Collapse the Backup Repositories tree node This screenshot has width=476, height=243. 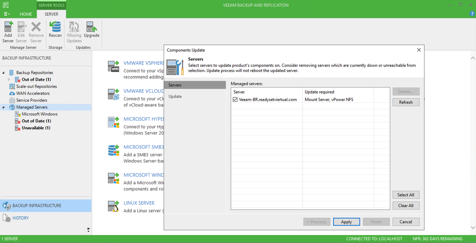3,73
